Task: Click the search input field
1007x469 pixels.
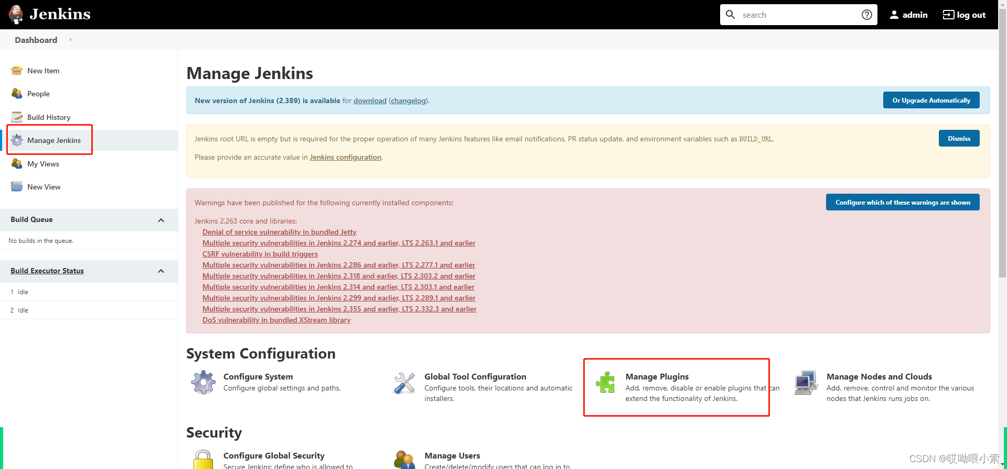Action: [798, 15]
